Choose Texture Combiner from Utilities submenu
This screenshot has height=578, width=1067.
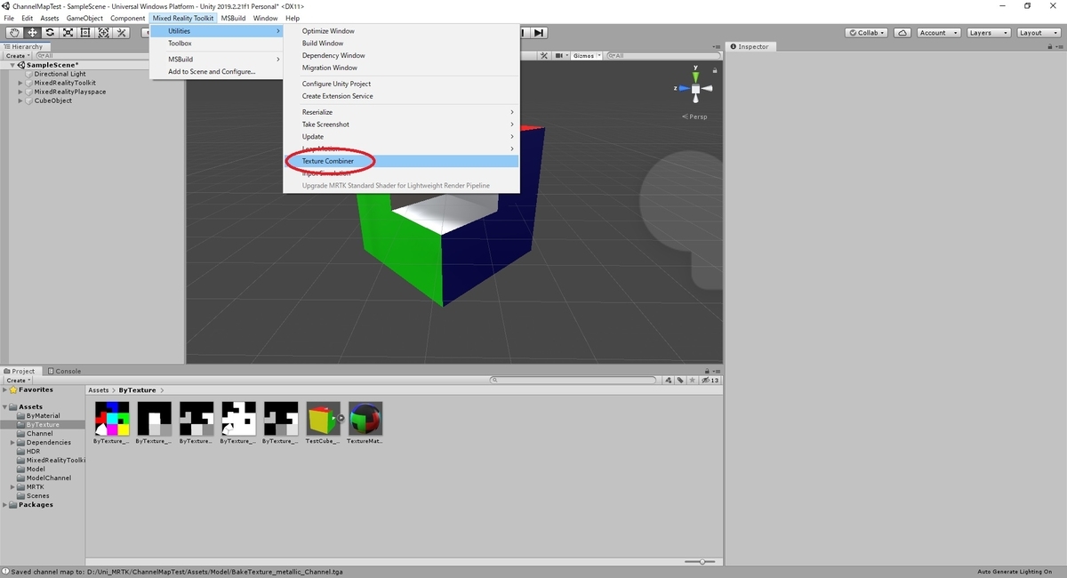pyautogui.click(x=401, y=161)
